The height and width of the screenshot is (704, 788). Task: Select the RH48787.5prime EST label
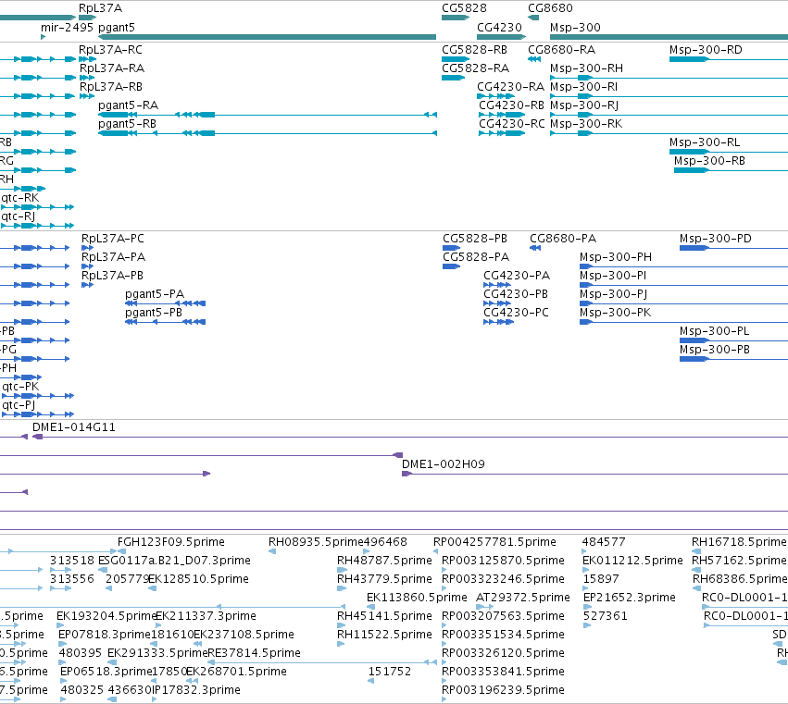tap(384, 561)
